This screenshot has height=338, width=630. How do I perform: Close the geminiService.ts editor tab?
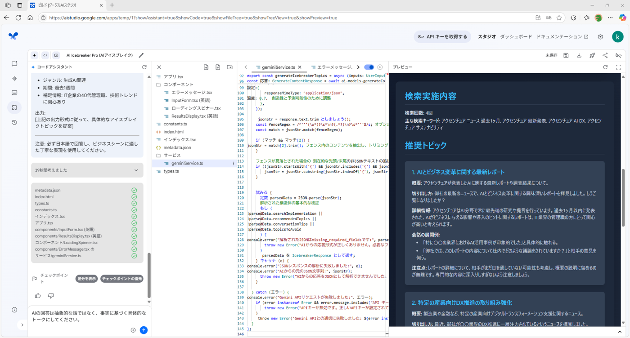(300, 67)
